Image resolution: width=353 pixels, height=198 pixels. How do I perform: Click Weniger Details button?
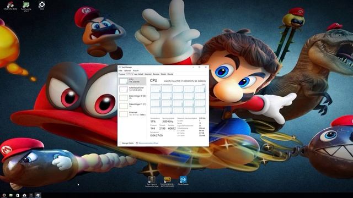pyautogui.click(x=126, y=143)
